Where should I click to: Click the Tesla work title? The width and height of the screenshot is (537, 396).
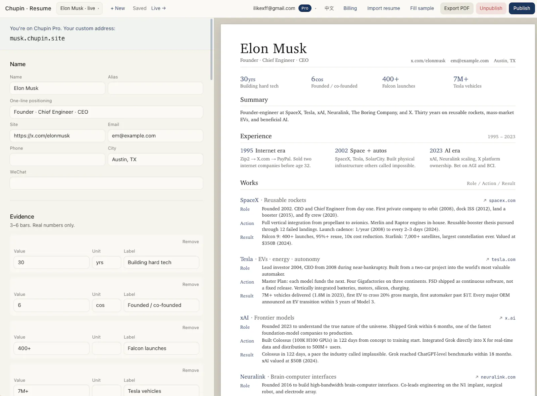(246, 259)
